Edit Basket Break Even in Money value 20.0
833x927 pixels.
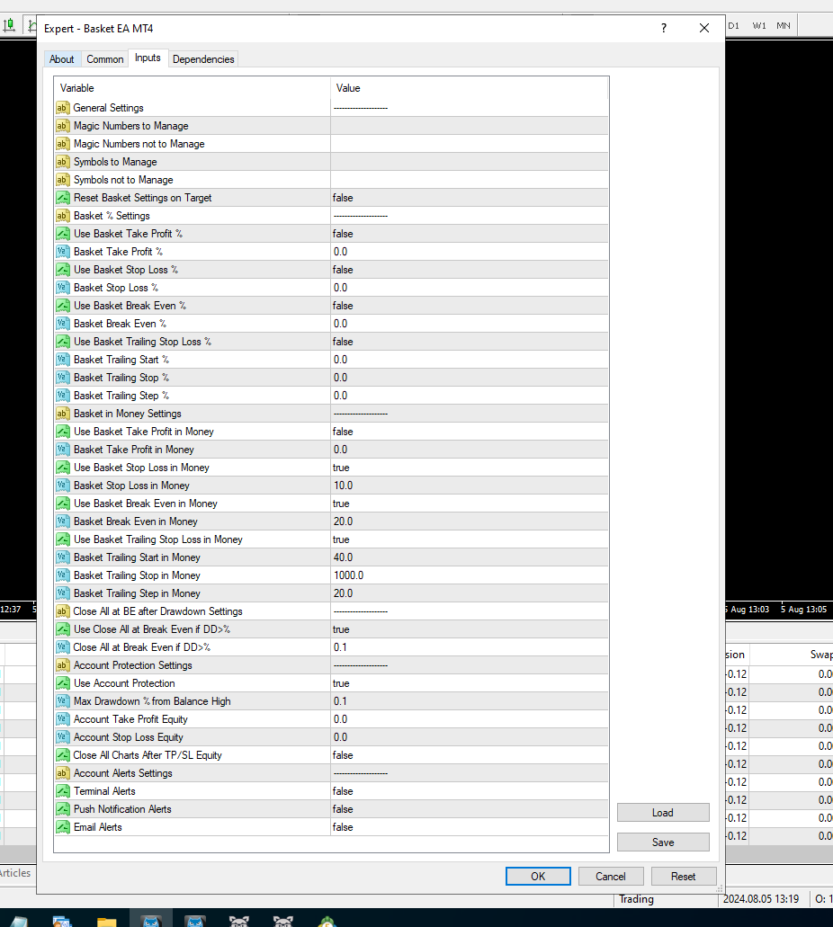point(470,521)
